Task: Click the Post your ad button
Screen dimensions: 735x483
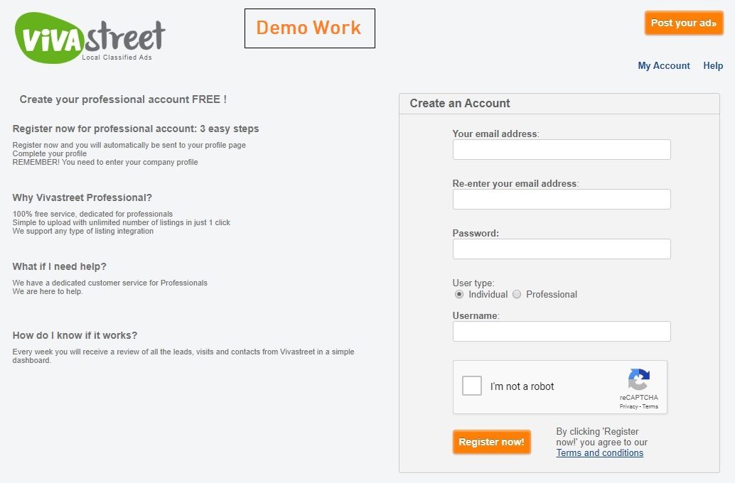Action: (684, 23)
